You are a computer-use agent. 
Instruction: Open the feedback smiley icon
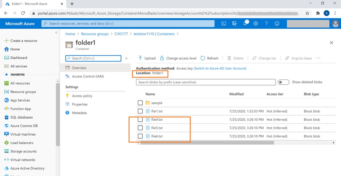click(x=277, y=24)
